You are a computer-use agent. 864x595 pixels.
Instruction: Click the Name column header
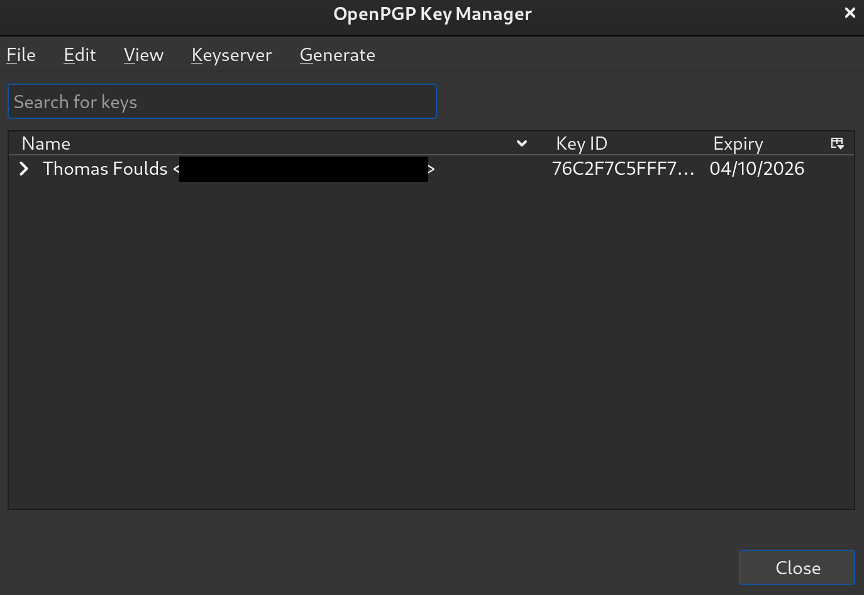point(46,143)
